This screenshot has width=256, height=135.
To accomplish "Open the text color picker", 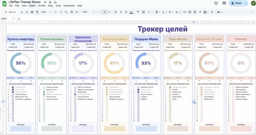I will [x=131, y=12].
